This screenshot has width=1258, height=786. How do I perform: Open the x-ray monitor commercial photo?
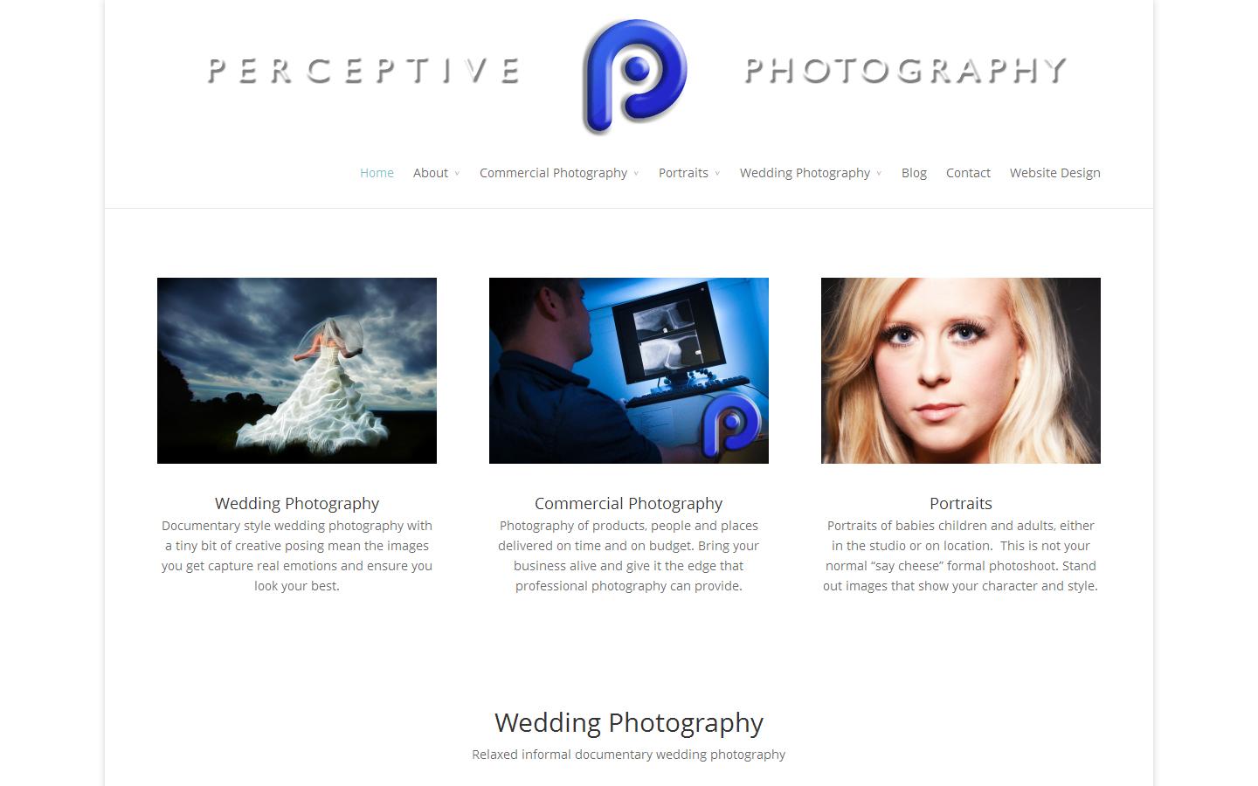point(629,370)
